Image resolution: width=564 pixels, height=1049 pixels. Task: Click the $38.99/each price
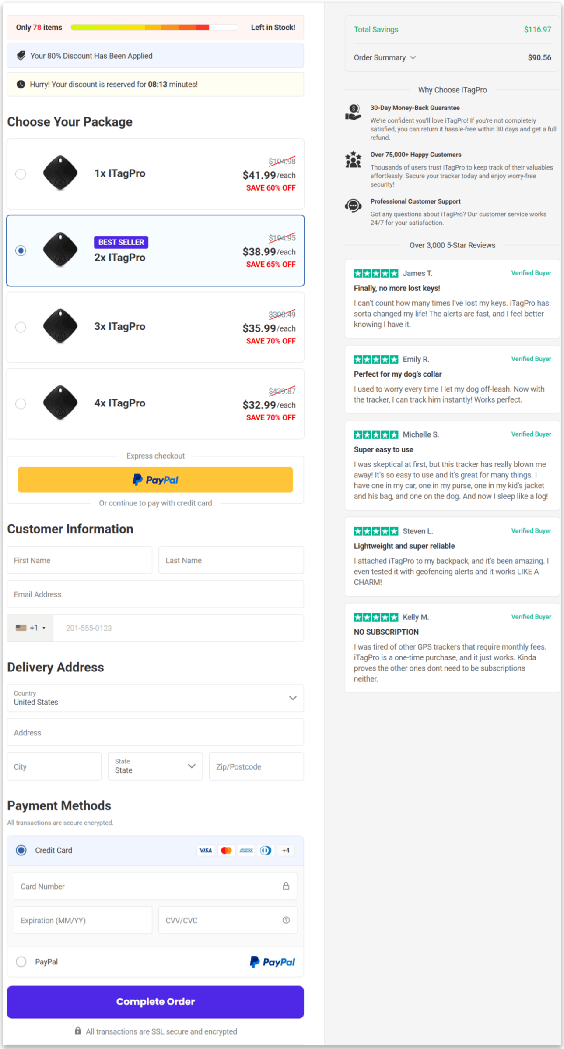coord(269,252)
